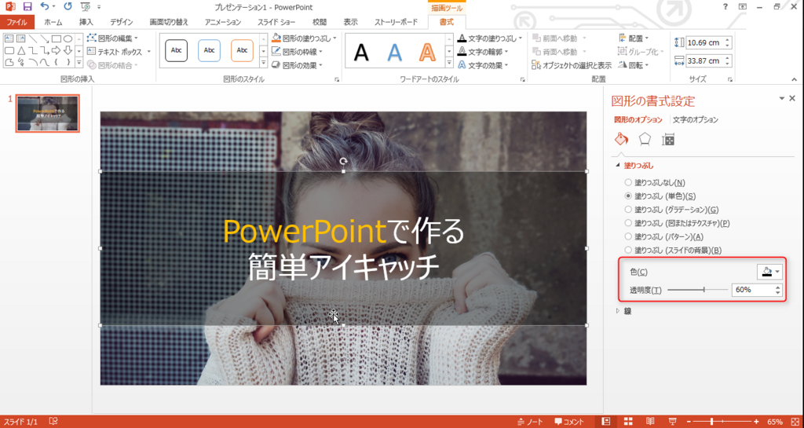Screen dimensions: 804x428
Task: Fit slide to current window icon
Action: pyautogui.click(x=795, y=422)
